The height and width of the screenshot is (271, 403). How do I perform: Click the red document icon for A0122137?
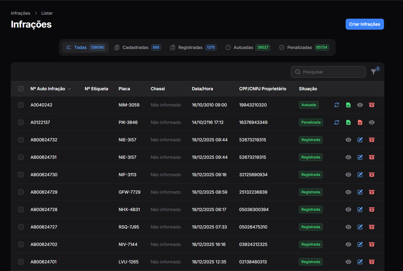[360, 122]
